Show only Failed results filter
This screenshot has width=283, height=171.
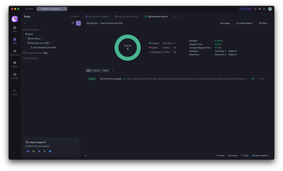point(106,70)
